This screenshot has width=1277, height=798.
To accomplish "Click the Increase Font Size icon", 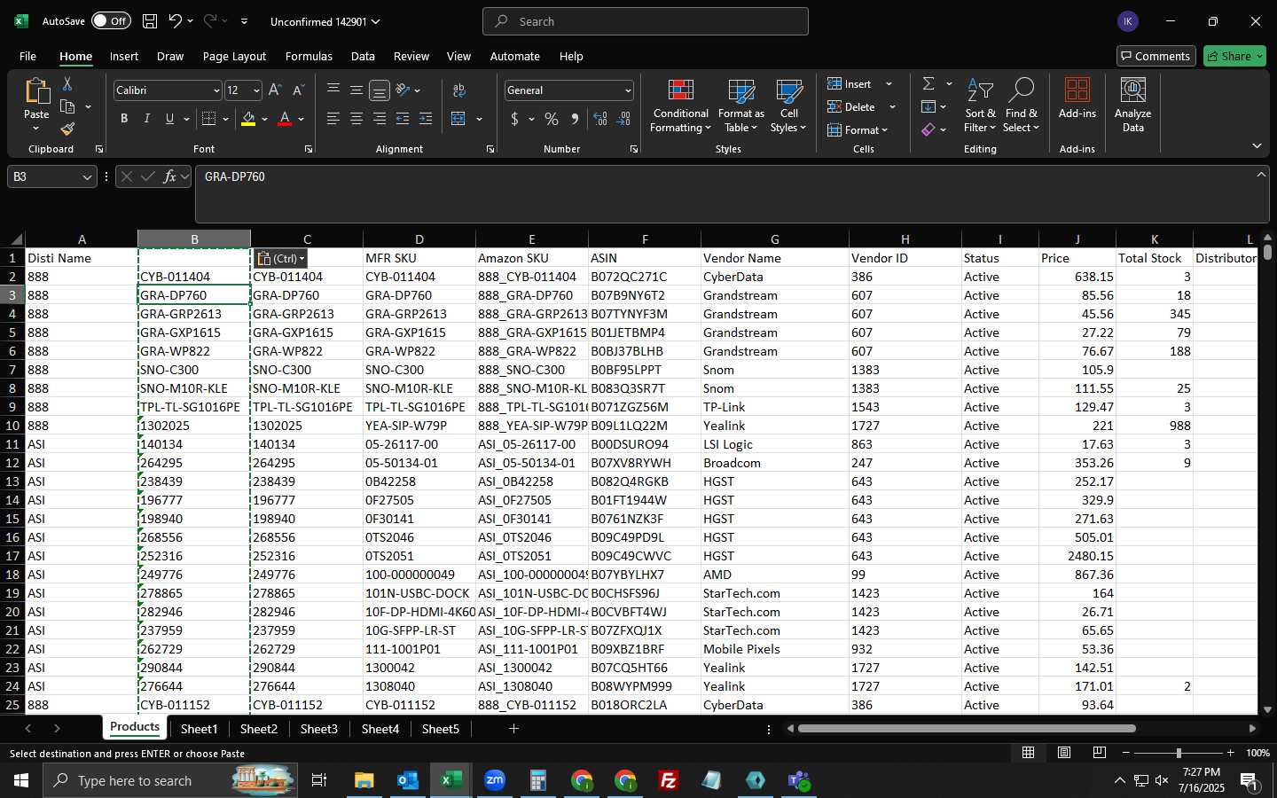I will point(275,90).
